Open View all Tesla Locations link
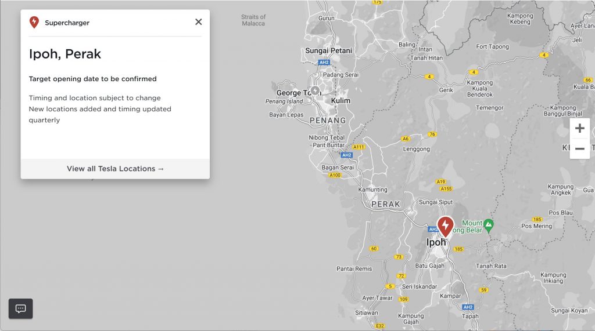 coord(115,169)
